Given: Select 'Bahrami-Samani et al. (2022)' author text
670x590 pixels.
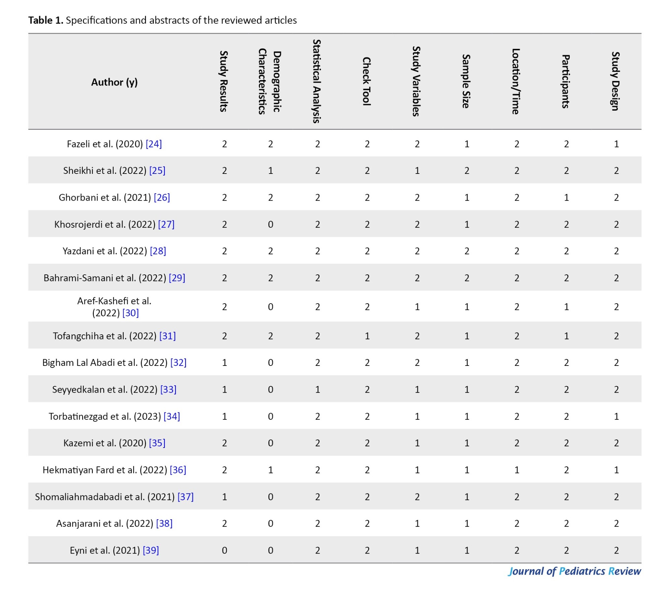Looking at the screenshot, I should point(105,278).
